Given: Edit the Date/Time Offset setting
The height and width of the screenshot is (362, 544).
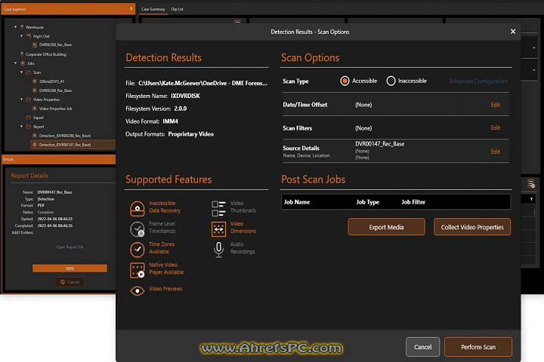Looking at the screenshot, I should tap(496, 105).
